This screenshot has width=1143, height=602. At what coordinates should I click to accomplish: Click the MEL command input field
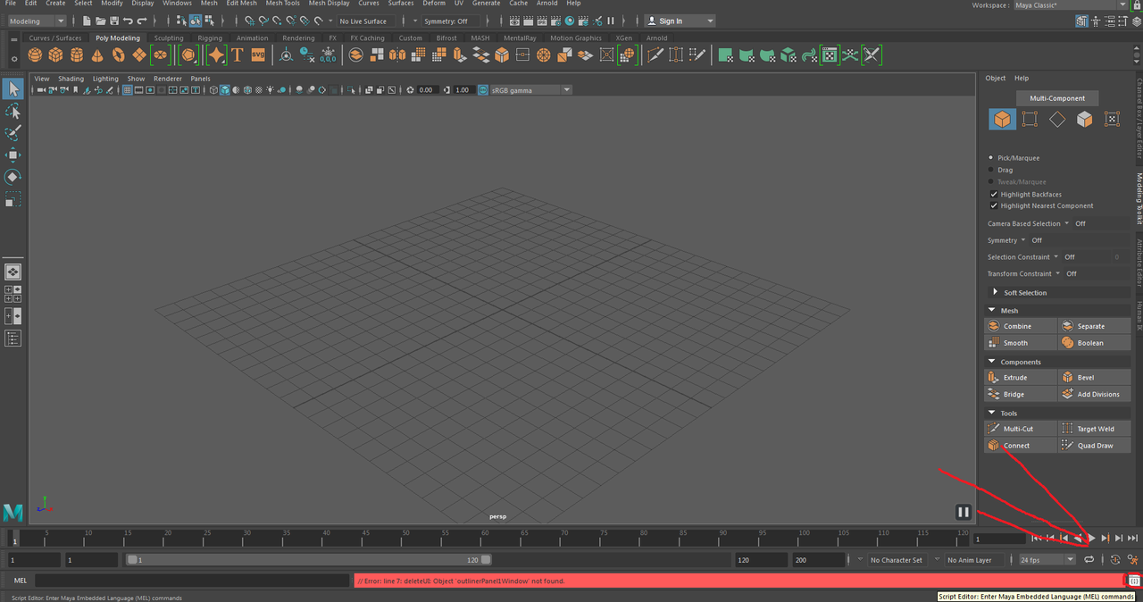[192, 581]
